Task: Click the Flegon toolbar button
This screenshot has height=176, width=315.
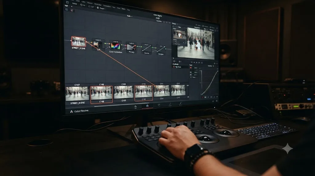Action: tap(101, 8)
